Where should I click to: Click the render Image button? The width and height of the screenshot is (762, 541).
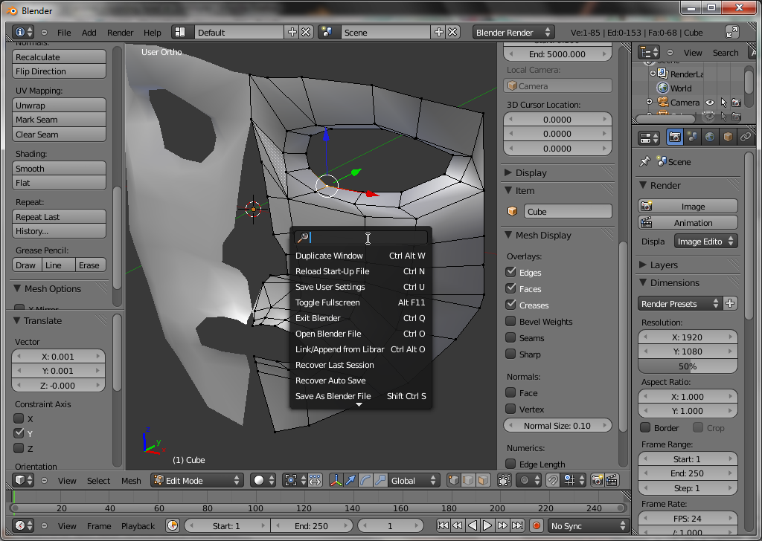(688, 206)
